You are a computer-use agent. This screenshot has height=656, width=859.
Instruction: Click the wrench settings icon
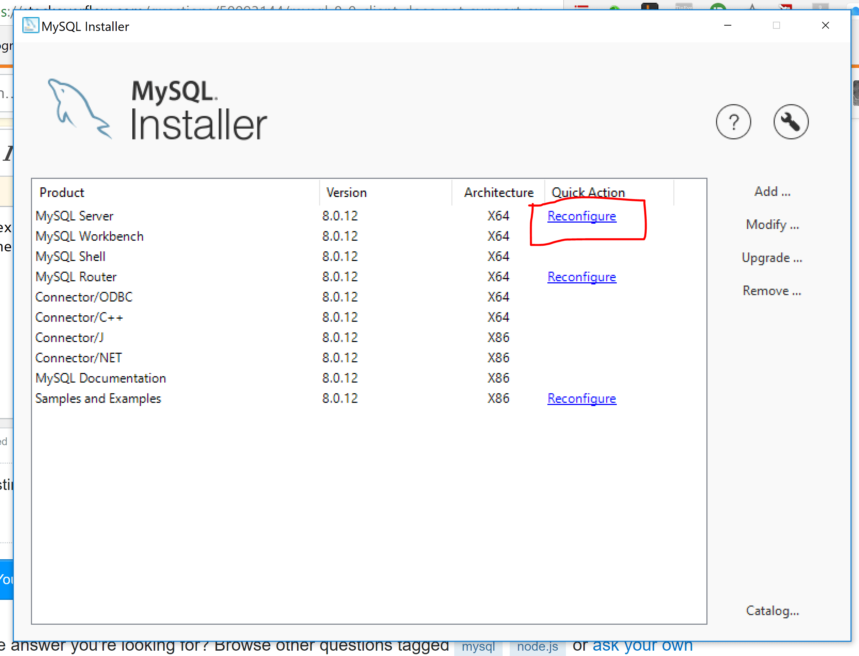pyautogui.click(x=791, y=122)
